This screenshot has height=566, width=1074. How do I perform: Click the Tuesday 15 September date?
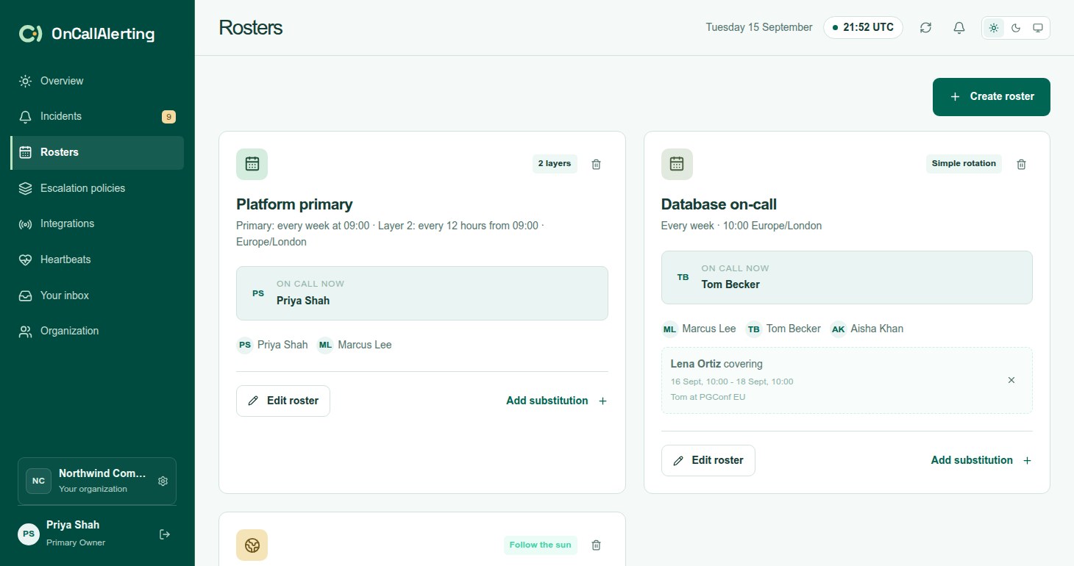(759, 28)
